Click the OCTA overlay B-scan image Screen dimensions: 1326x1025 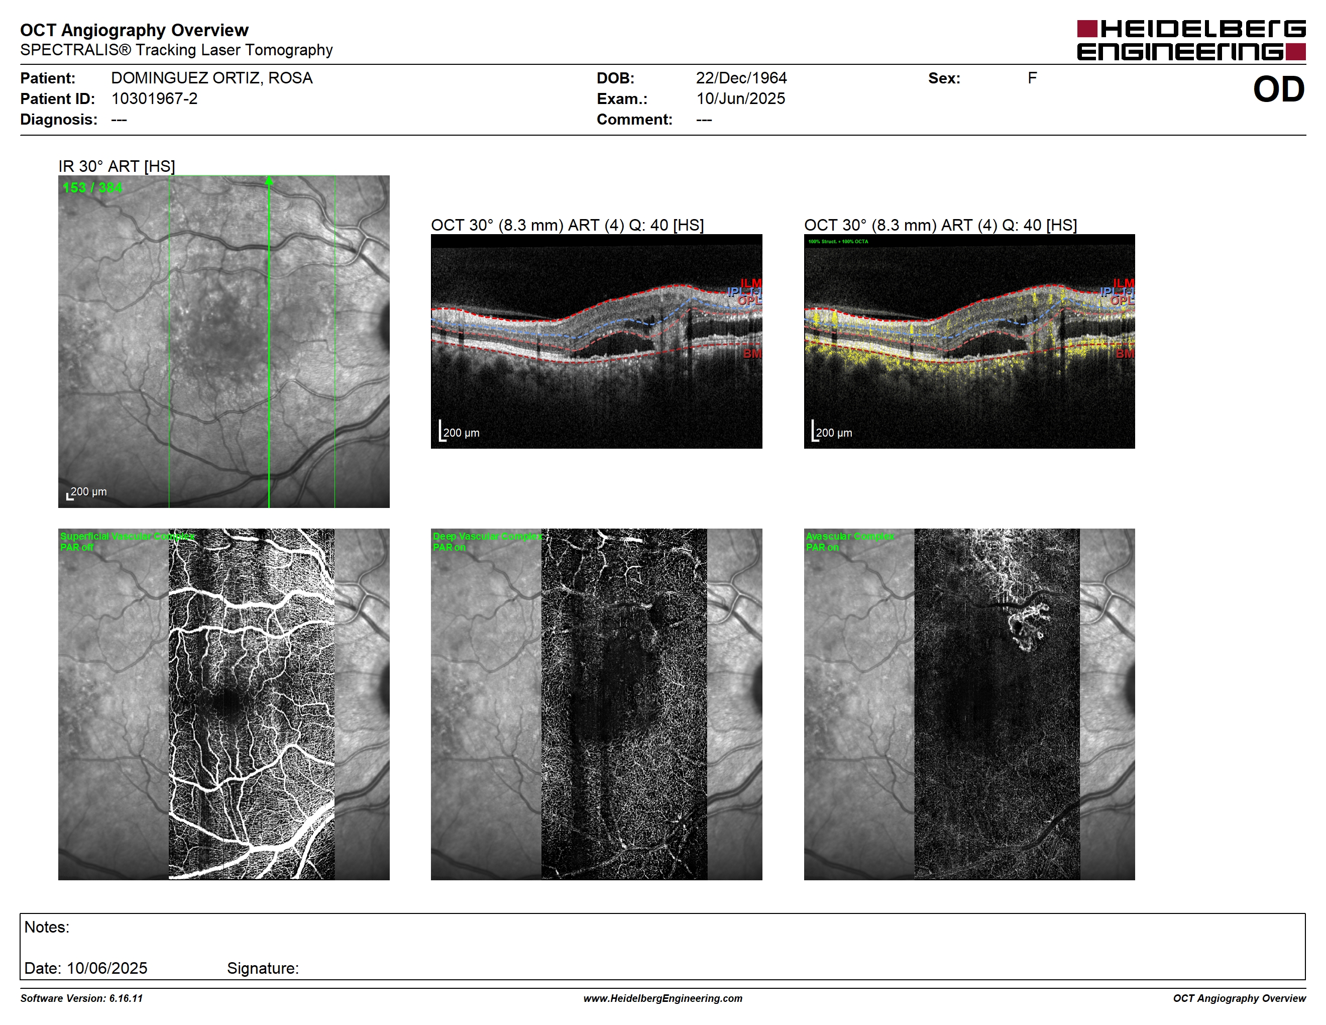pos(969,341)
